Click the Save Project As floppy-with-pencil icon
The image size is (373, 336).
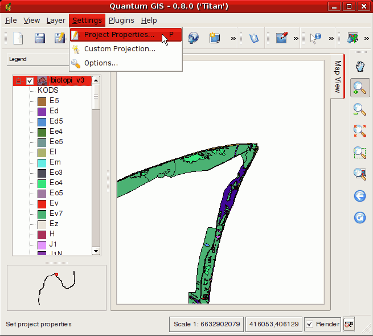59,38
